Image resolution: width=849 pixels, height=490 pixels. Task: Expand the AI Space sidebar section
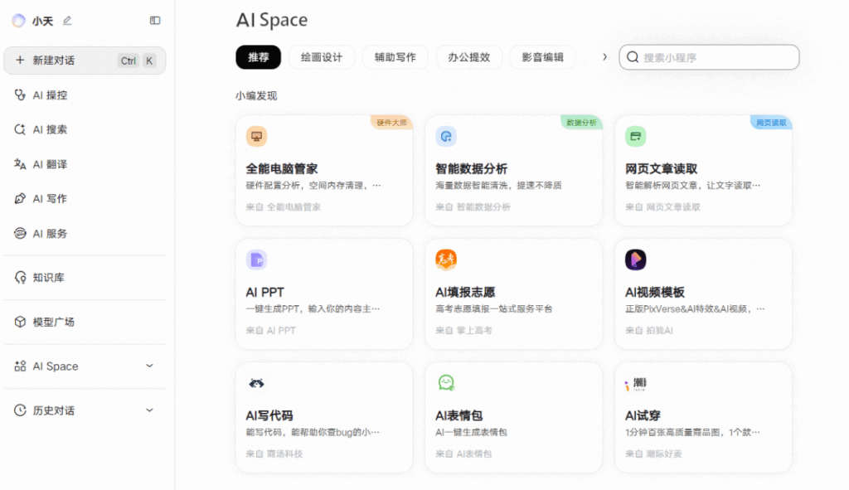click(x=149, y=366)
